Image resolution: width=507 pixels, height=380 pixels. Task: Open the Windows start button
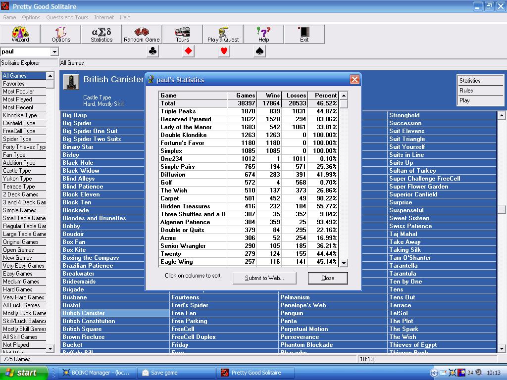(24, 373)
